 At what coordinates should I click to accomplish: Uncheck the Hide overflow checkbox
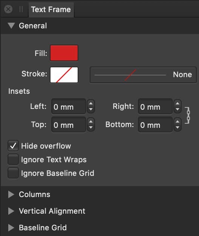tap(13, 146)
